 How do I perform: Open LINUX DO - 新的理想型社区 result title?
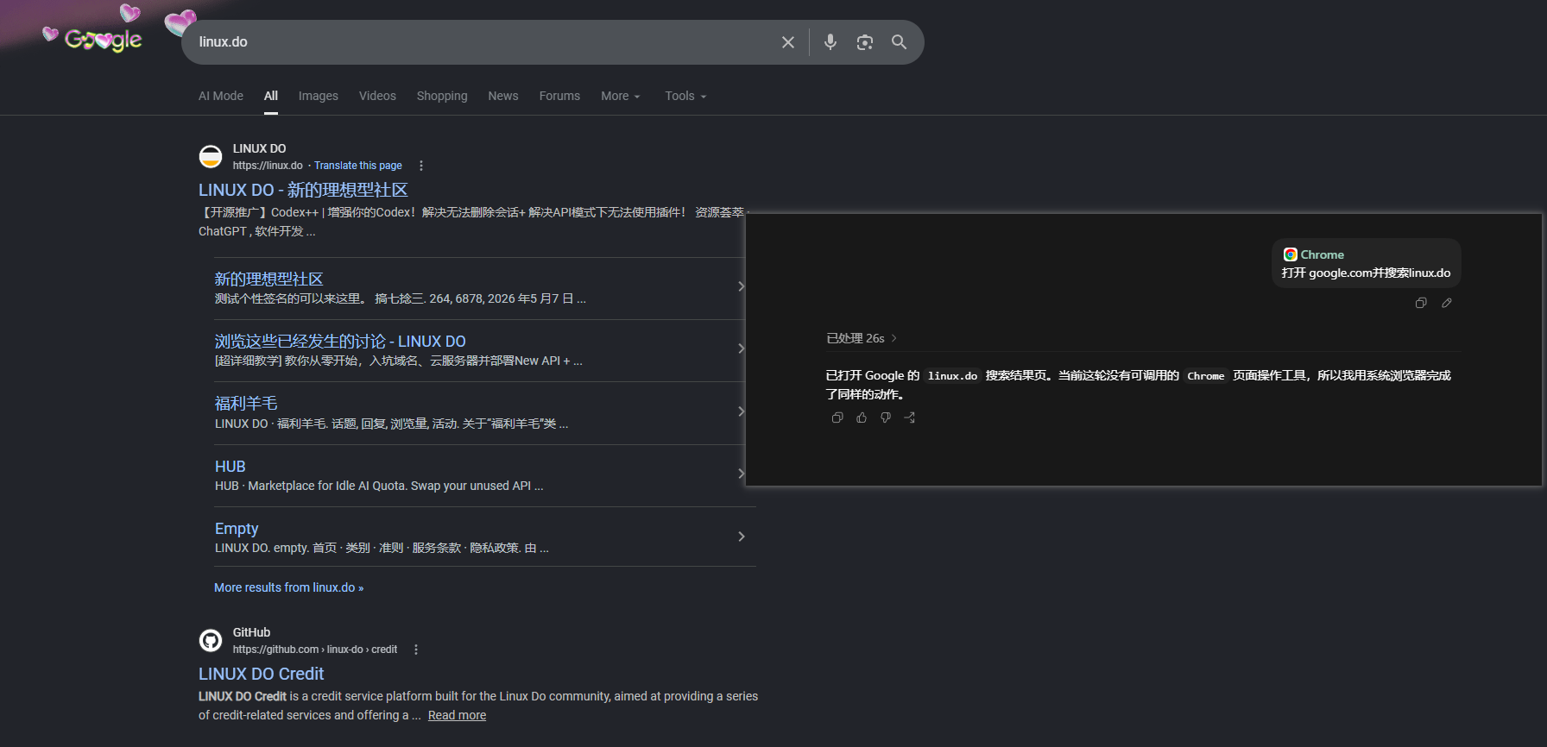tap(303, 190)
